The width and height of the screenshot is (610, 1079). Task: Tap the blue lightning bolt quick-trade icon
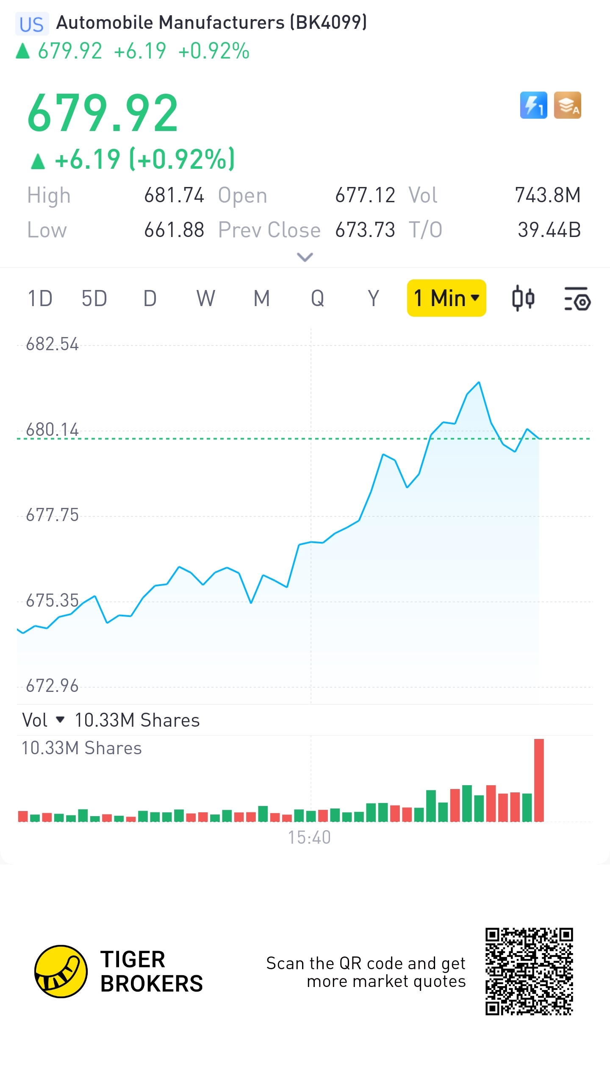pyautogui.click(x=533, y=105)
